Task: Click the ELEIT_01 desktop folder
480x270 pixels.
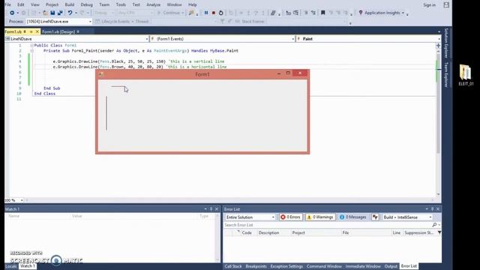Action: [x=466, y=75]
